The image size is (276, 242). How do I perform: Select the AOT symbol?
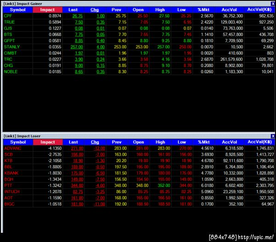coord(8,198)
